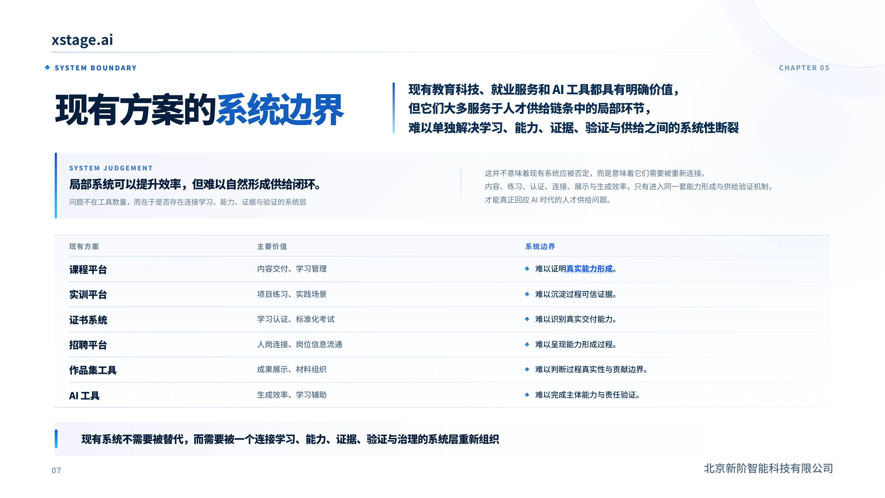Click the 课程平台 row label
The image size is (885, 498).
[x=88, y=269]
